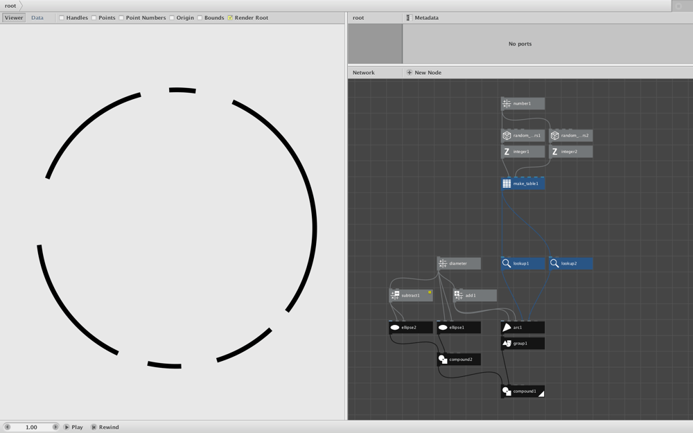The width and height of the screenshot is (693, 433).
Task: Switch to the Data tab
Action: tap(37, 18)
